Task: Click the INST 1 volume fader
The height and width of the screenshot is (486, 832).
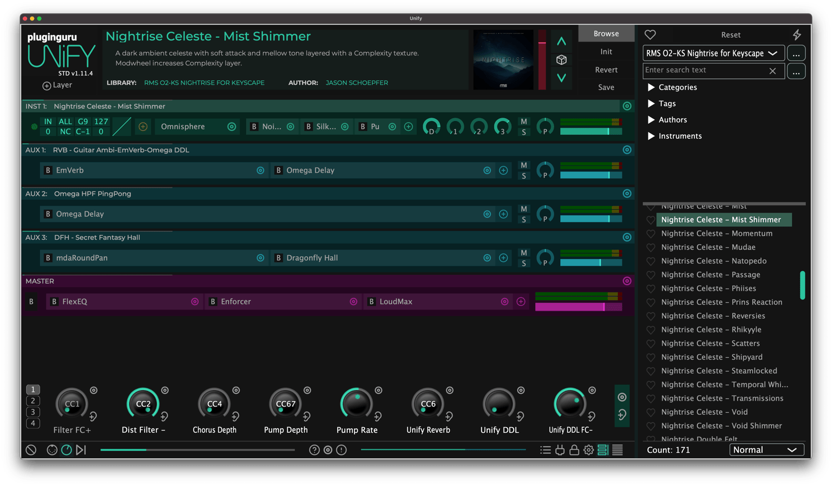Action: (x=591, y=131)
